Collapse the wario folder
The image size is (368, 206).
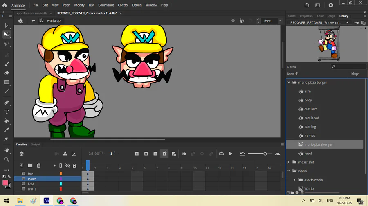pos(289,171)
